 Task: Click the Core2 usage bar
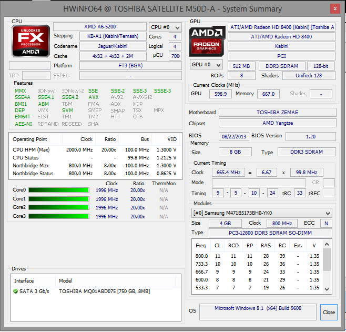[x=59, y=207]
